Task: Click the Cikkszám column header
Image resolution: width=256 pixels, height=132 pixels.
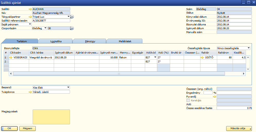Action: click(x=19, y=53)
